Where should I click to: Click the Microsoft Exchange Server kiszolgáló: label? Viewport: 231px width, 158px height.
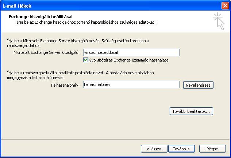coord(47,52)
